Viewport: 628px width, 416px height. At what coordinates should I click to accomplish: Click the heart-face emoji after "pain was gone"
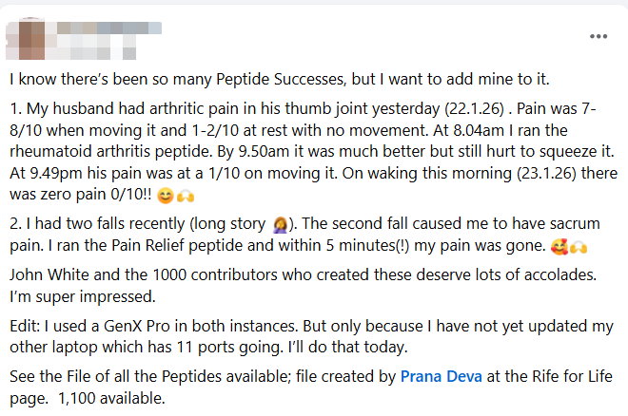tap(559, 246)
